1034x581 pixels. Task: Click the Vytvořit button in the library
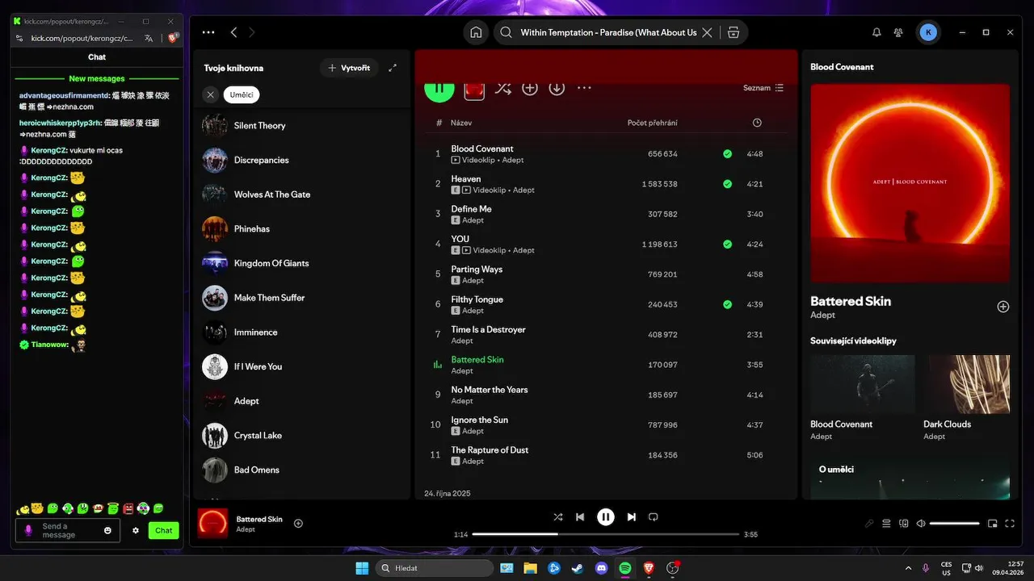click(x=349, y=68)
